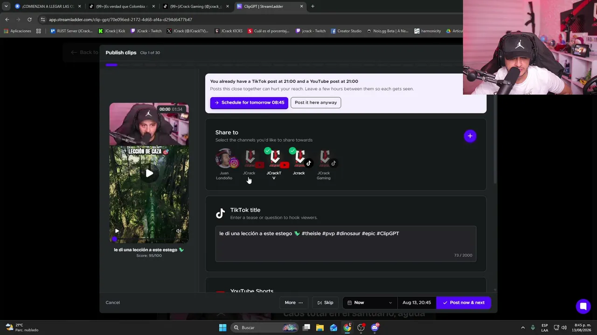Deselect the Jcrack TikTok channel
Image resolution: width=597 pixels, height=335 pixels.
tap(299, 162)
